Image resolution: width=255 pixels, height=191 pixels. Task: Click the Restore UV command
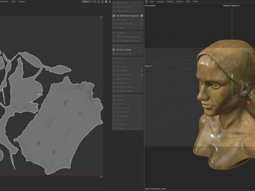point(128,124)
